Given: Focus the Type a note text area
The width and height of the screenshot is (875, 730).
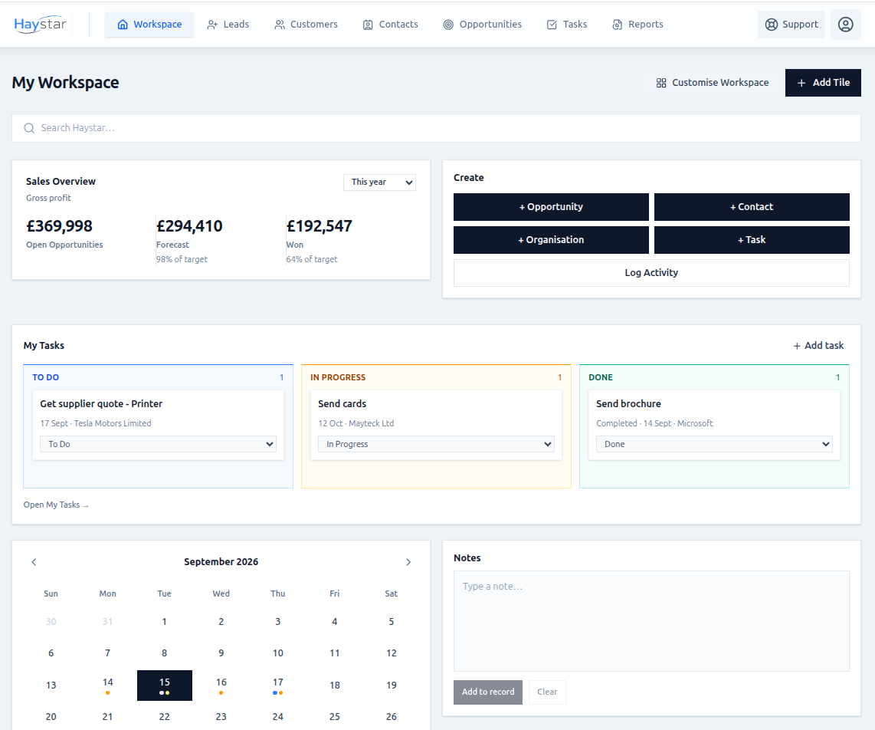Looking at the screenshot, I should 651,621.
